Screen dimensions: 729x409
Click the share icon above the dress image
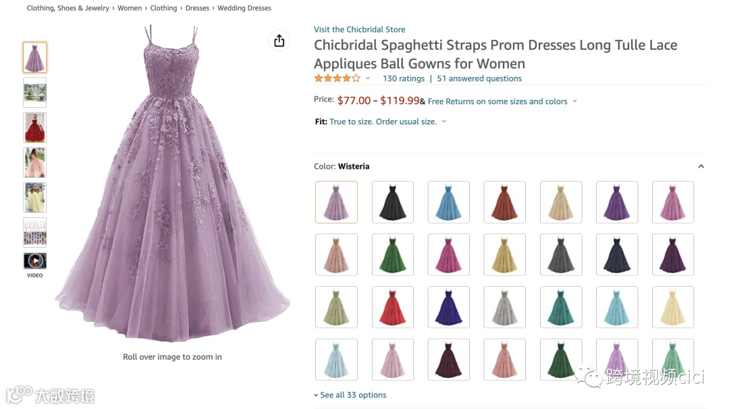[279, 41]
